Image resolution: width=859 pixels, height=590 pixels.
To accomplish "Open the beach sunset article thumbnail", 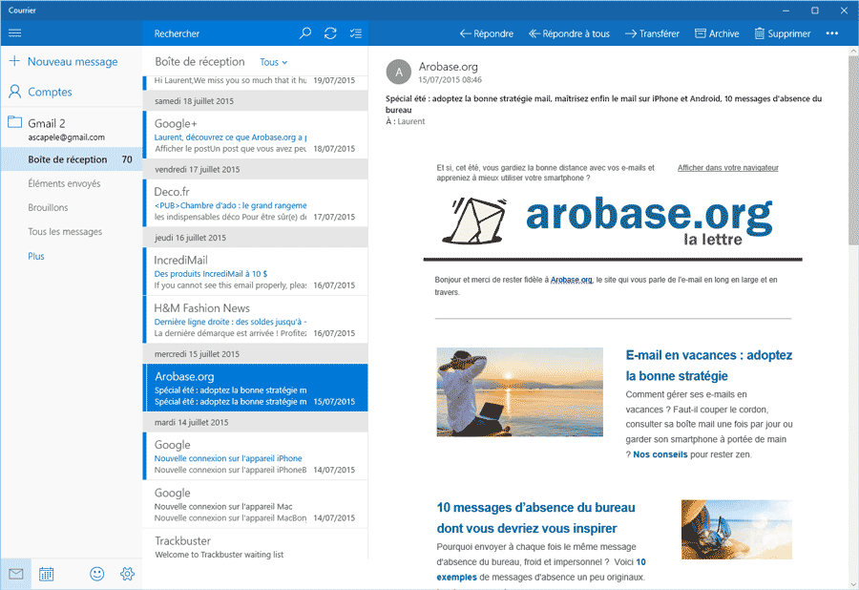I will tap(520, 392).
